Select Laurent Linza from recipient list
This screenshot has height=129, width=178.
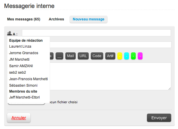pyautogui.click(x=20, y=46)
